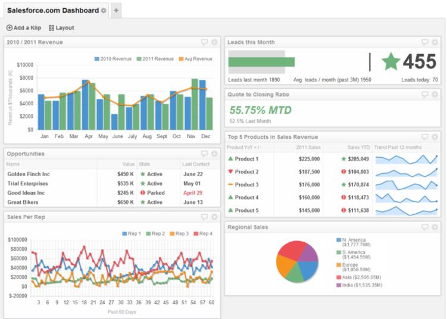Click the Regional Sales pie chart
This screenshot has width=447, height=319.
297,261
